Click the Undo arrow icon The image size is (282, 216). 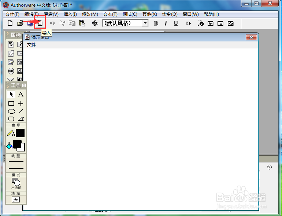52,23
